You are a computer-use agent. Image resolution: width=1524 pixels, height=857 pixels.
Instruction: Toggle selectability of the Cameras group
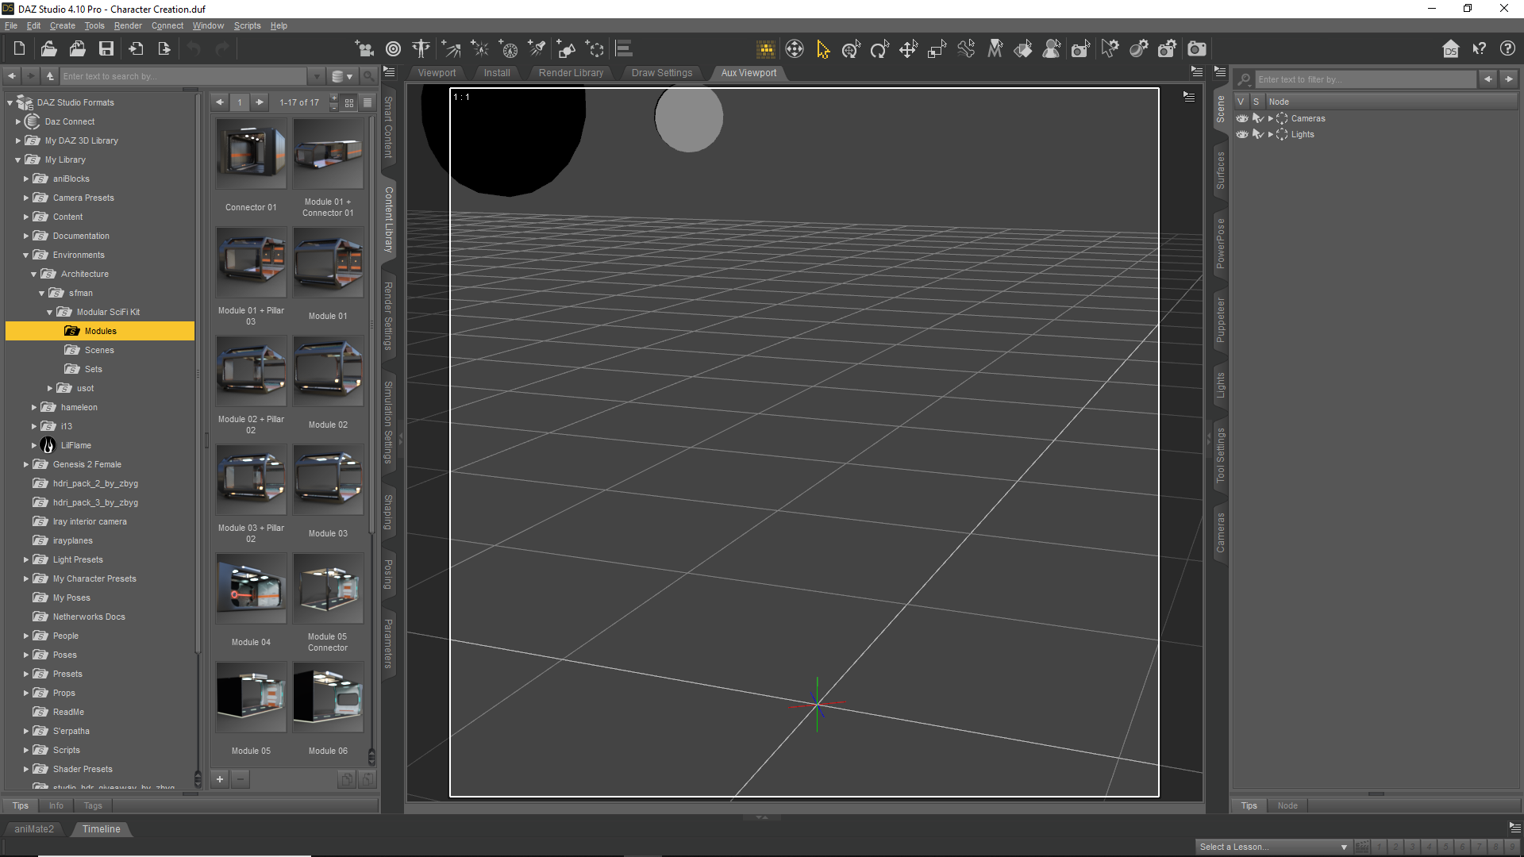[x=1257, y=118]
